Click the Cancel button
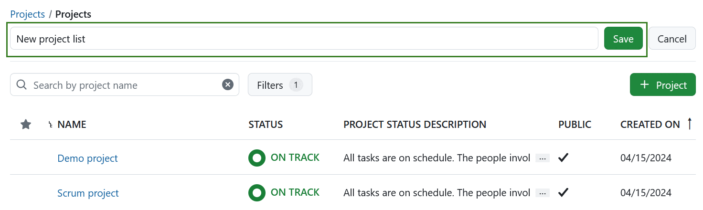The height and width of the screenshot is (210, 703). pos(671,39)
